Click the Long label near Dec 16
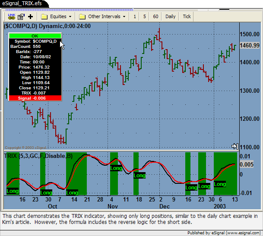263x236 pixels. (x=191, y=188)
